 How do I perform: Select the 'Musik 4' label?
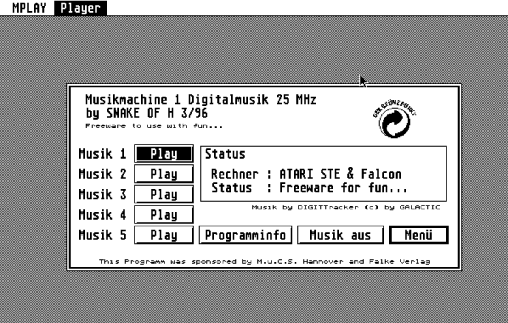click(102, 214)
